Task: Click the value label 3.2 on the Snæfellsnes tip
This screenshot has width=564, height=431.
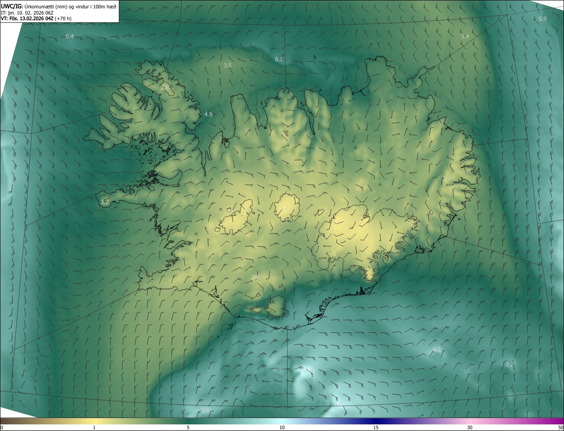Action: [x=104, y=202]
